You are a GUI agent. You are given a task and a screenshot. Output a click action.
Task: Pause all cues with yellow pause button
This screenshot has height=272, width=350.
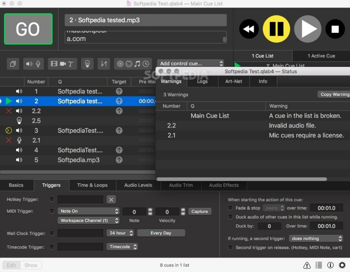(276, 29)
